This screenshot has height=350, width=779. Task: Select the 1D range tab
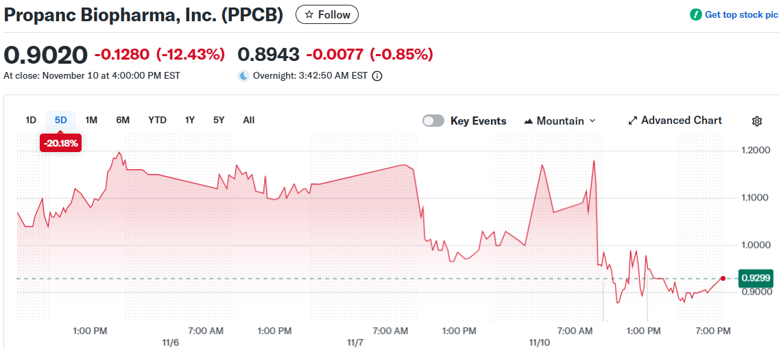[x=31, y=120]
